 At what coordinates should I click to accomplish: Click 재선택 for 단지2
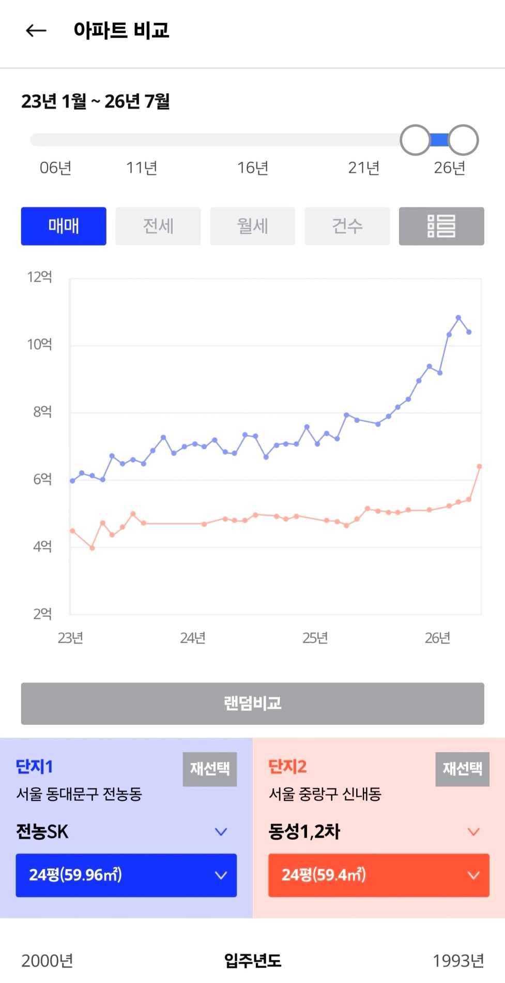tap(463, 769)
